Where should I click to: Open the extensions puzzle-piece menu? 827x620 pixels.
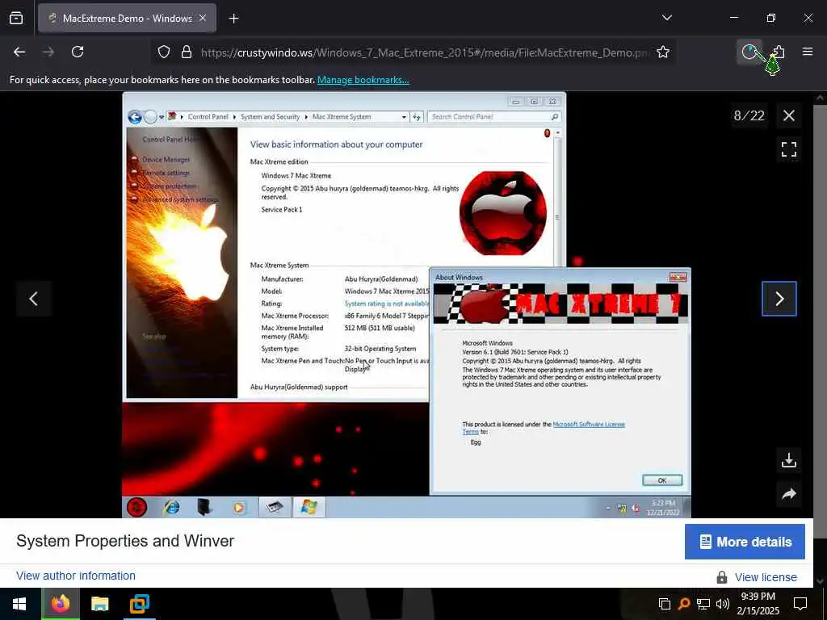(779, 51)
